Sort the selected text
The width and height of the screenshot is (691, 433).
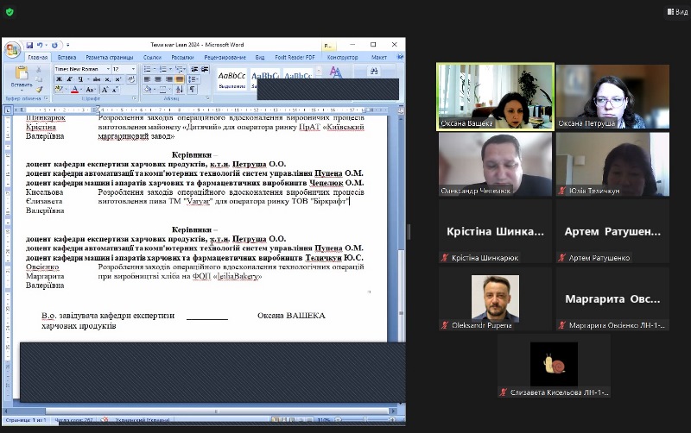click(x=180, y=90)
